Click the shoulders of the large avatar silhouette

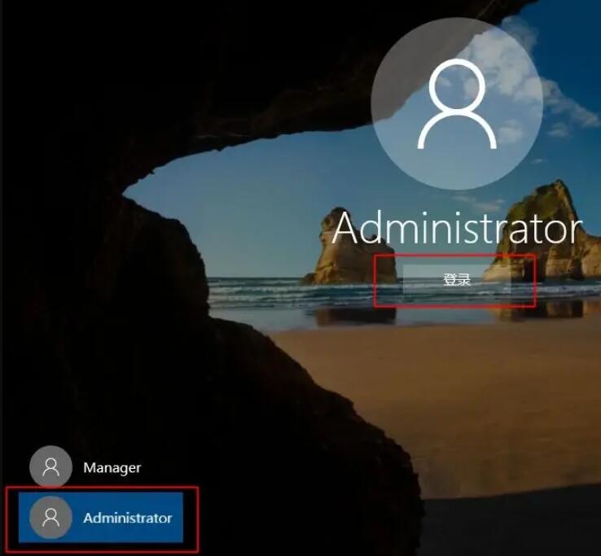click(x=456, y=133)
